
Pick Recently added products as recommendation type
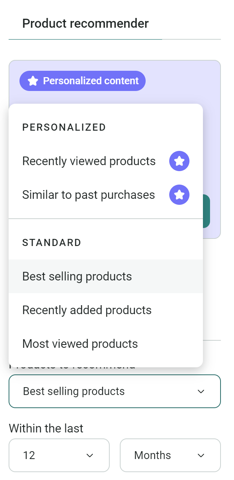[87, 310]
